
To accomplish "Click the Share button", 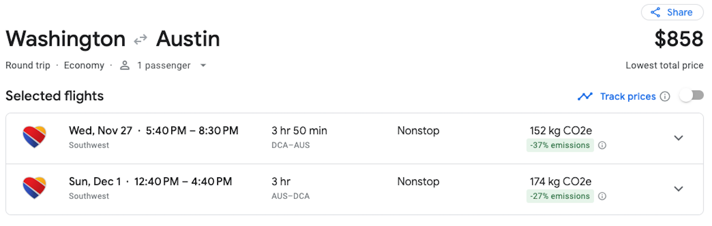I will [x=672, y=12].
